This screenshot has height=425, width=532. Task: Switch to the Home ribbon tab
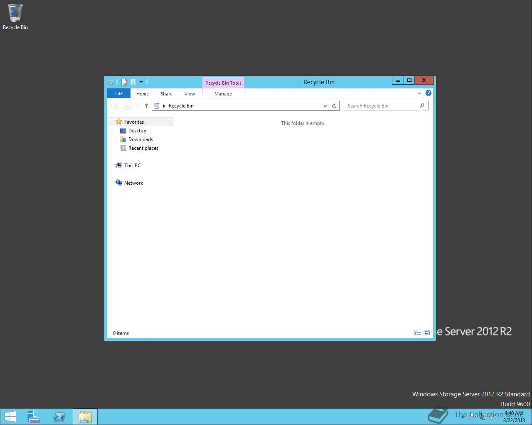143,94
